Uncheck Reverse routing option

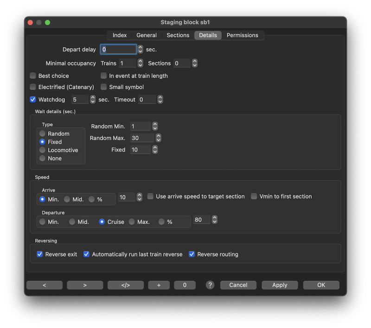[x=192, y=254]
